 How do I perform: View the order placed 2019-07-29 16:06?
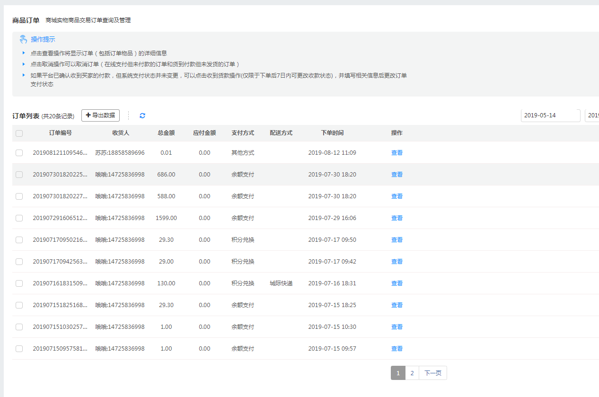point(396,218)
